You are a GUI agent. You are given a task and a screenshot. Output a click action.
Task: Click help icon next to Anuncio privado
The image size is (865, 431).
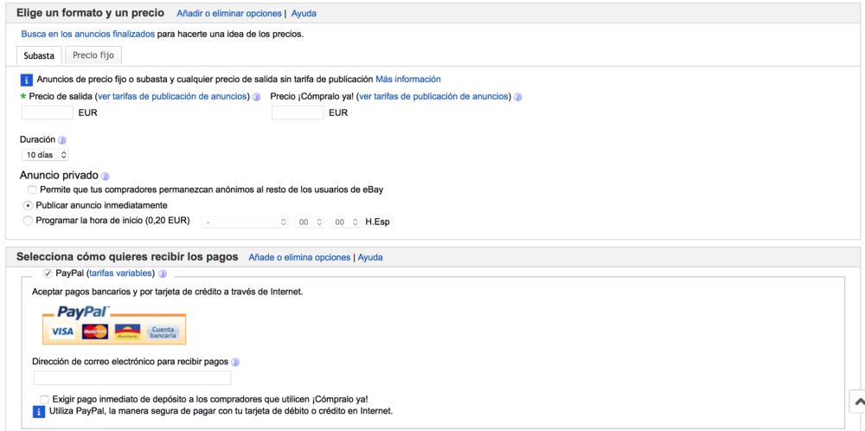pos(106,176)
